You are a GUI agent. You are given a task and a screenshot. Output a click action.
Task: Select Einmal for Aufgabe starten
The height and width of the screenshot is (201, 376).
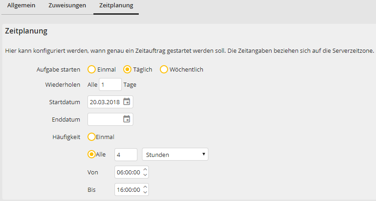point(92,69)
